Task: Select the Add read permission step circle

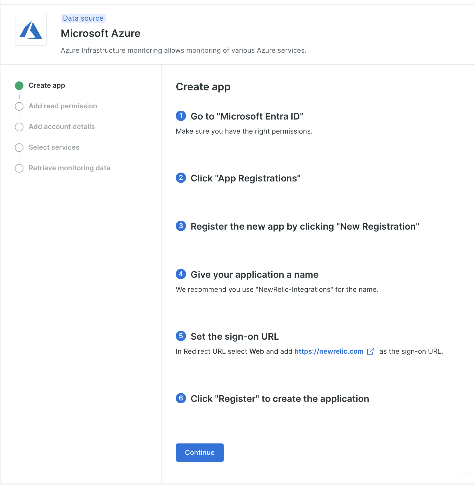Action: point(19,106)
